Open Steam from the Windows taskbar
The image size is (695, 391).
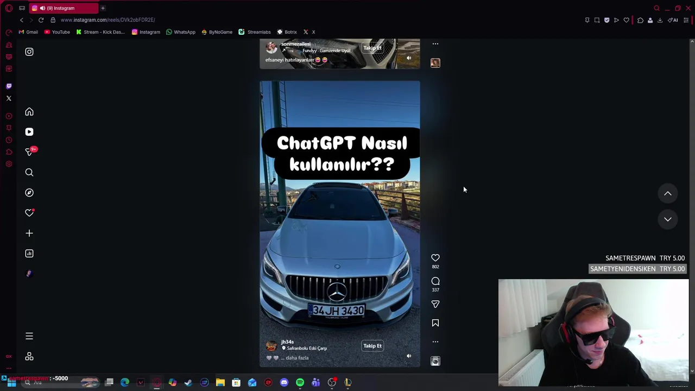pyautogui.click(x=188, y=383)
